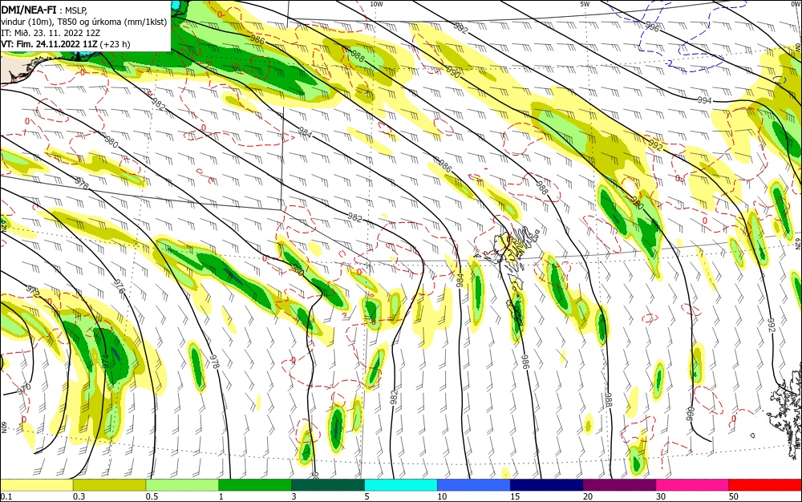Click the "994" isobar label
This screenshot has width=802, height=502.
(704, 101)
